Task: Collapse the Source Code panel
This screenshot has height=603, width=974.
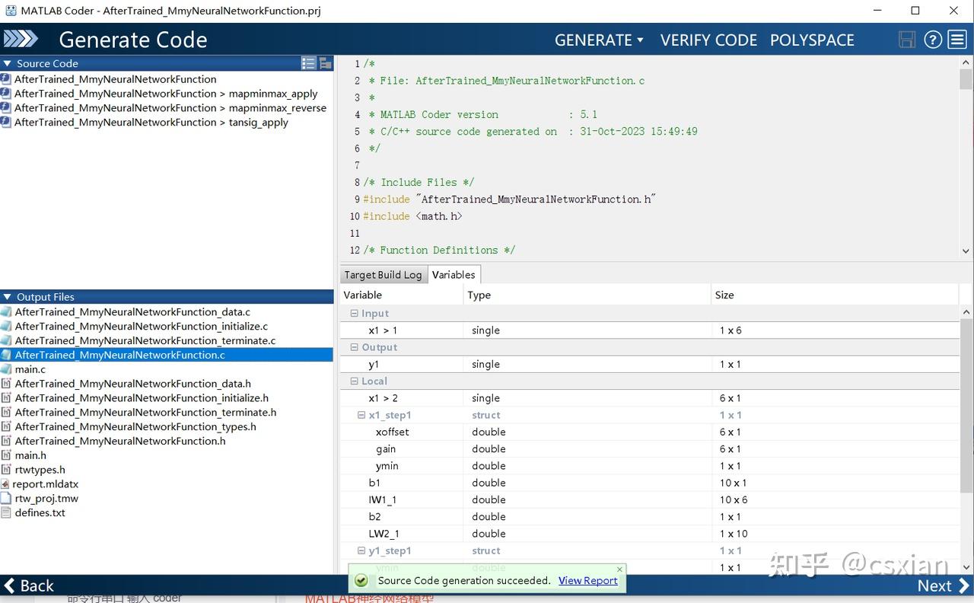Action: pyautogui.click(x=8, y=63)
